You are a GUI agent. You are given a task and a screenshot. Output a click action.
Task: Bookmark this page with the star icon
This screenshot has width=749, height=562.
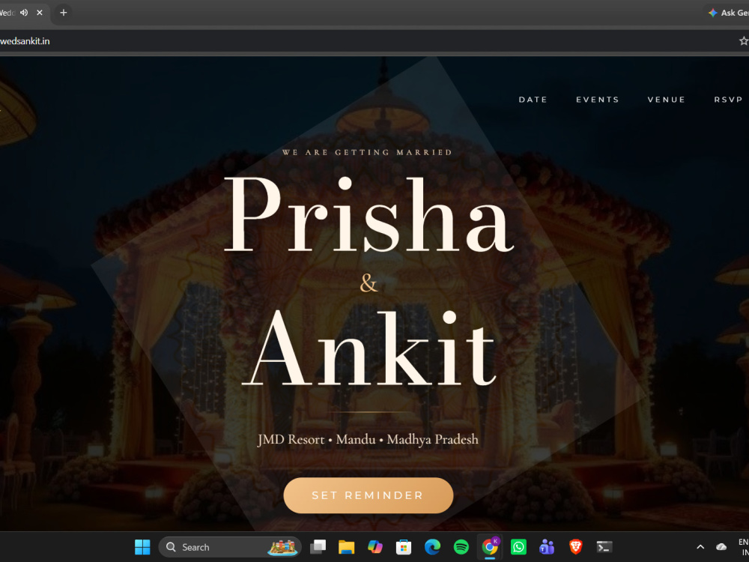tap(743, 41)
